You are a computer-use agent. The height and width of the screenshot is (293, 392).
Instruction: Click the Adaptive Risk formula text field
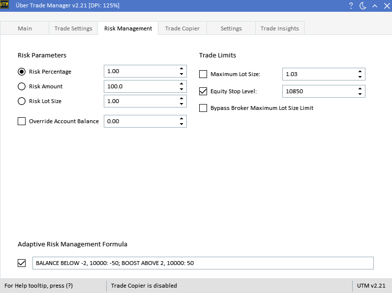point(203,263)
